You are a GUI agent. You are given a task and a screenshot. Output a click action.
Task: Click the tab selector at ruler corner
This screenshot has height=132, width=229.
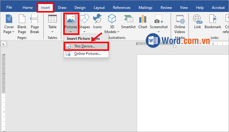[3, 43]
